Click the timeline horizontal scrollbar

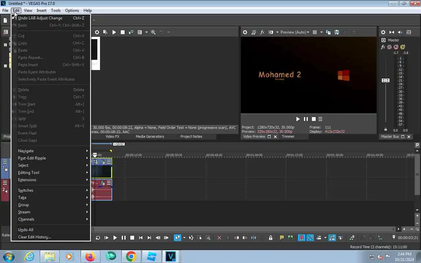[x=243, y=229]
